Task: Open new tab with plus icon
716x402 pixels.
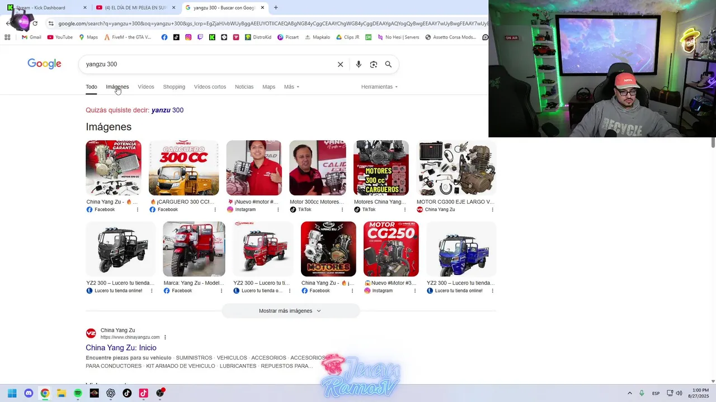Action: pos(276,7)
